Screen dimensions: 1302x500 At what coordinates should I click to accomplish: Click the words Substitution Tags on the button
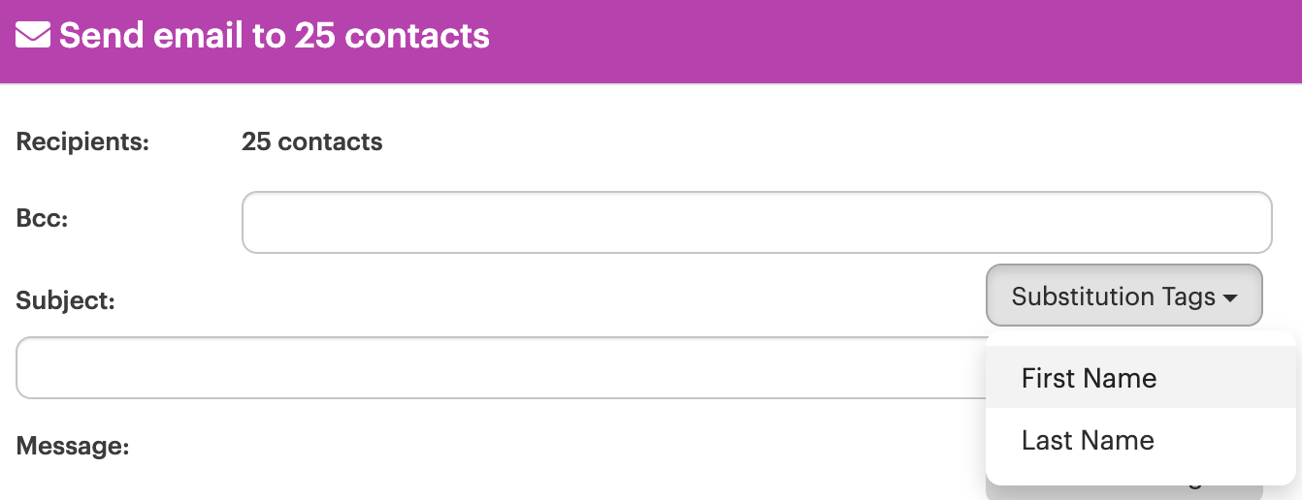(1114, 297)
